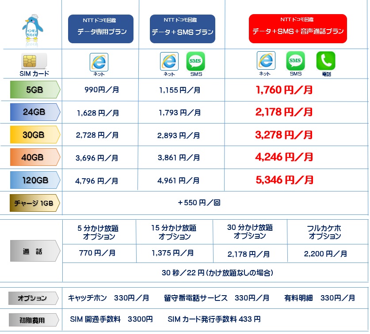Viewport: 370px width, 334px height.
Task: Select the 4,796円/月 price cell
Action: click(96, 181)
